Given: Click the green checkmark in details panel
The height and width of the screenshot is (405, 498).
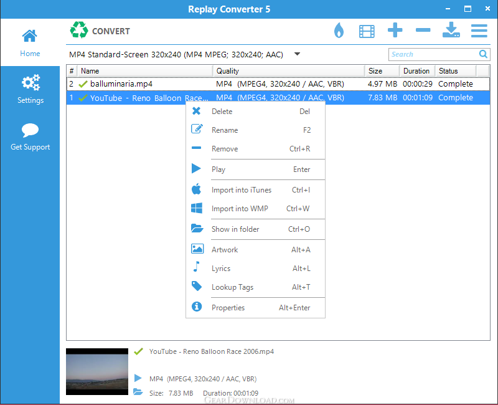Looking at the screenshot, I should point(138,351).
